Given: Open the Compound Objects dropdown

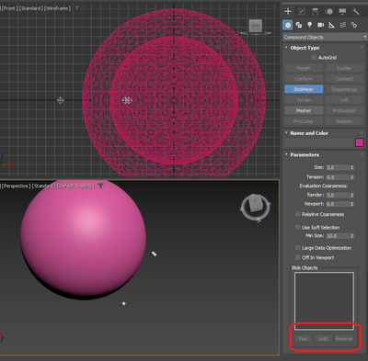Looking at the screenshot, I should click(325, 37).
